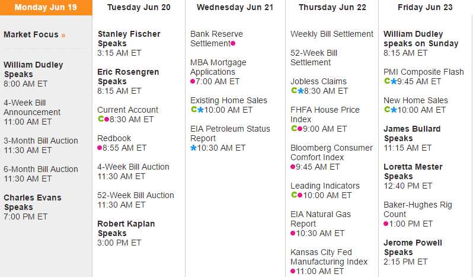The image size is (473, 277).
Task: Expand Market Focus with orange chevron
Action: pyautogui.click(x=63, y=35)
